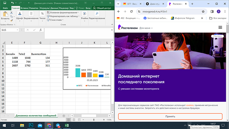Switch to Page Layout view icon
Image resolution: width=229 pixels, height=129 pixels.
(74, 120)
